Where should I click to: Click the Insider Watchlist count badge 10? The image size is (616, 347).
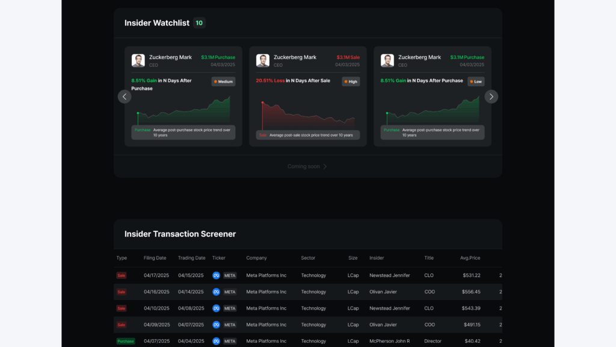click(x=199, y=23)
